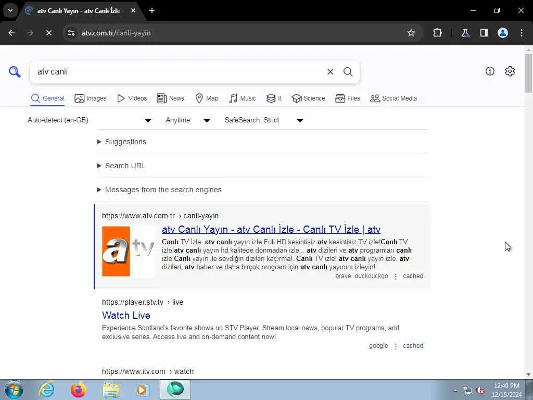Stop page loading
This screenshot has width=533, height=400.
49,33
